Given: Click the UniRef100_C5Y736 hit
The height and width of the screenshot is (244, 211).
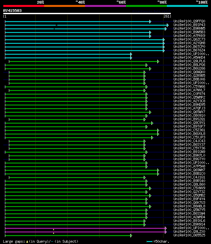Looking at the screenshot, I should pos(189,148).
